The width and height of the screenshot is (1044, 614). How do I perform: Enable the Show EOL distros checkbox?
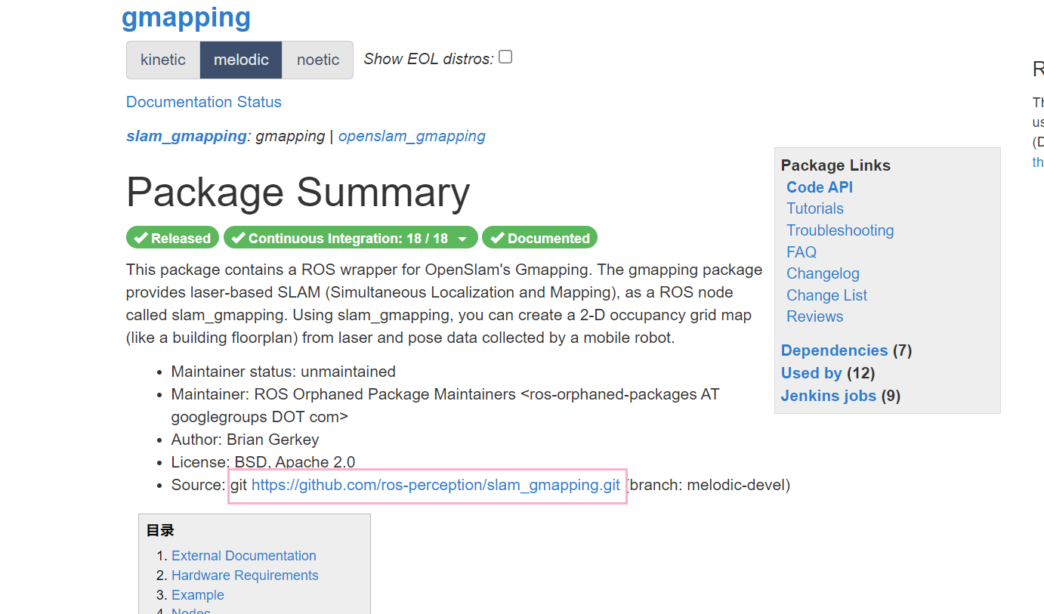point(505,57)
